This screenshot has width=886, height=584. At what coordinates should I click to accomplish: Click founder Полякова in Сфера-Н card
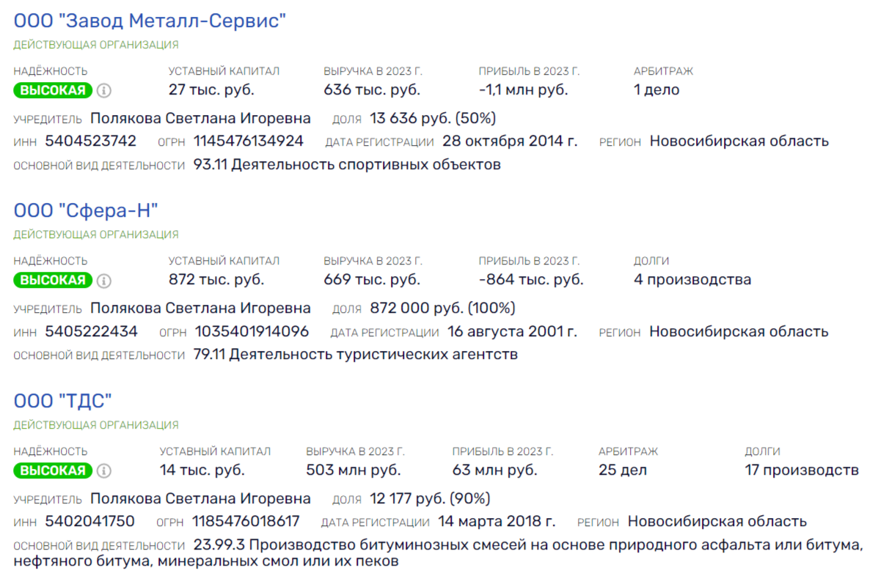coord(200,308)
